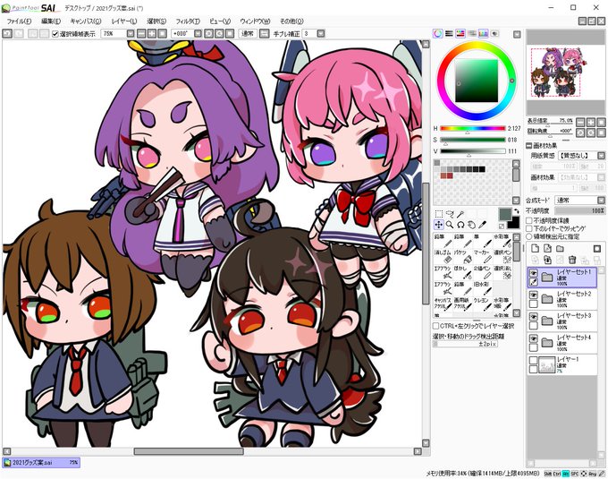
Task: Create a new normal layer
Action: (x=535, y=248)
